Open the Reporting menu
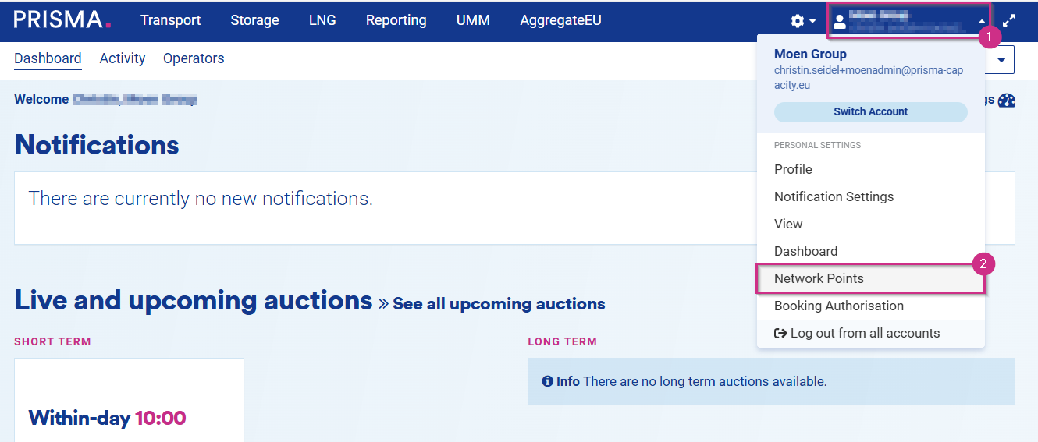Viewport: 1038px width, 442px height. [396, 20]
